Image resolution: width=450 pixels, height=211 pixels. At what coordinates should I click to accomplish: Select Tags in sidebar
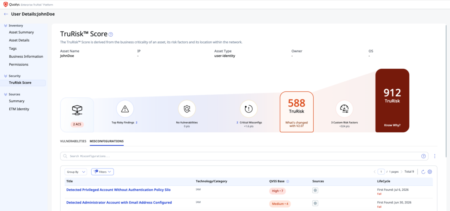point(13,48)
